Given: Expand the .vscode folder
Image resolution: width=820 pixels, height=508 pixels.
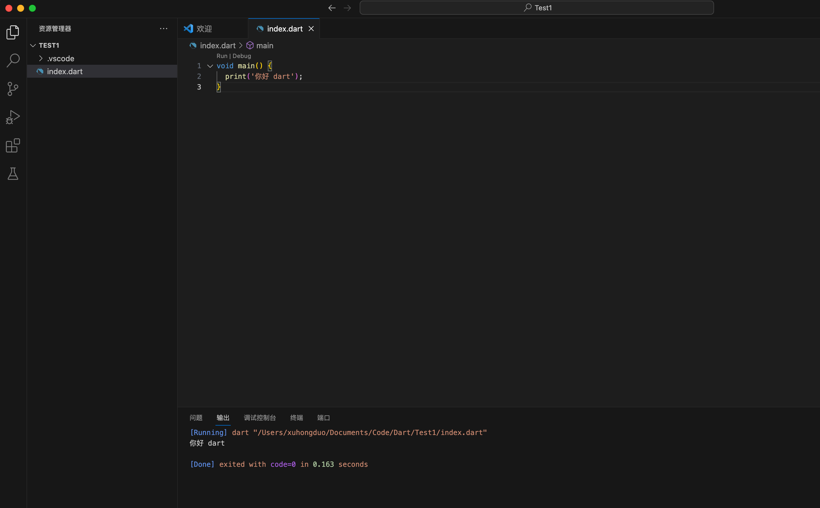Looking at the screenshot, I should pyautogui.click(x=41, y=58).
